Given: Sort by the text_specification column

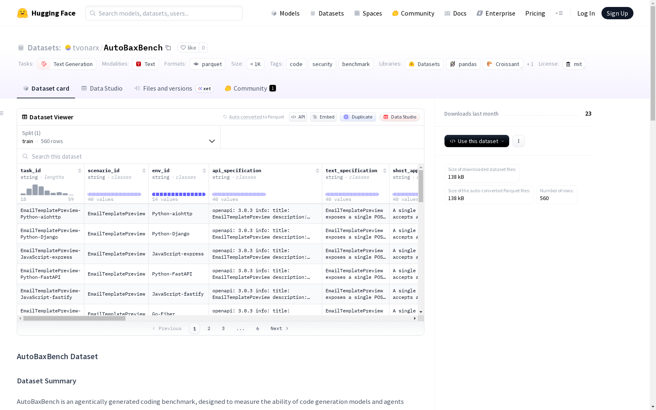Looking at the screenshot, I should (x=385, y=171).
